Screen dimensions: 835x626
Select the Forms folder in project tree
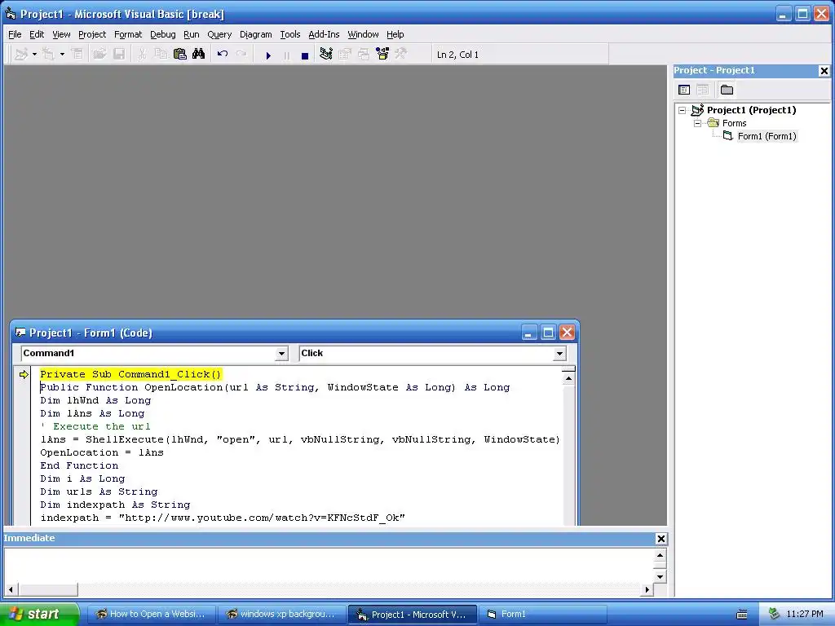735,124
